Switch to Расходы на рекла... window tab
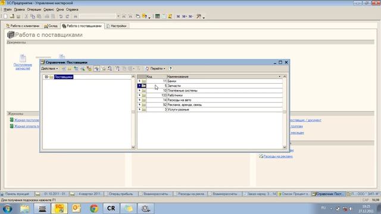 [x=190, y=194]
